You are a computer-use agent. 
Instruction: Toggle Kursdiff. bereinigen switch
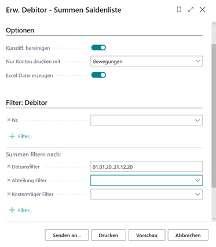pyautogui.click(x=98, y=47)
